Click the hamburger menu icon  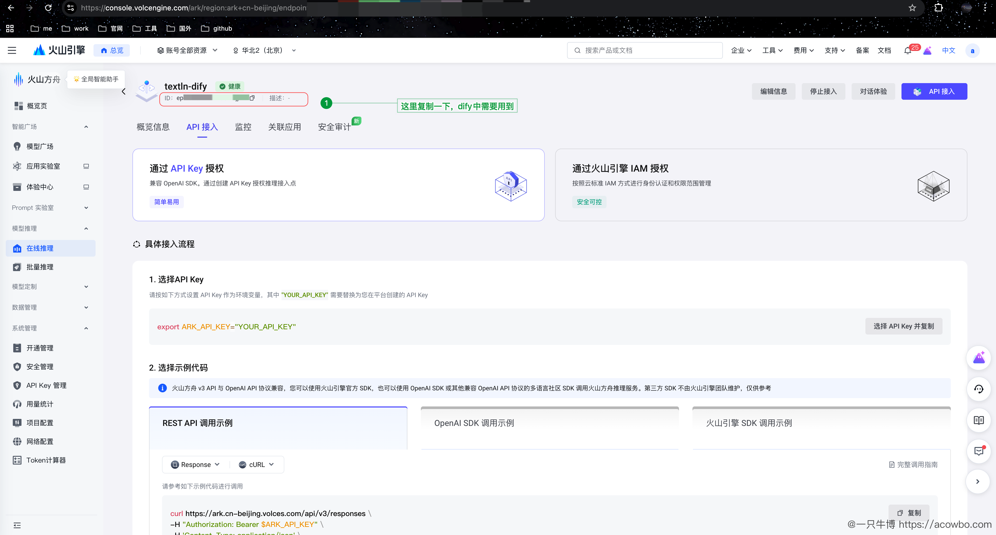[12, 50]
